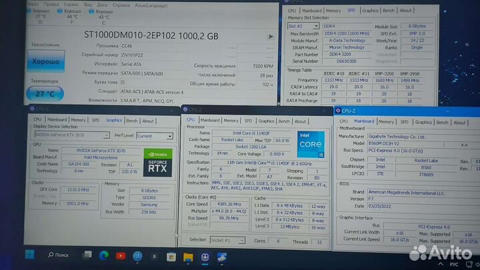Open the Язык(Language) menu

[151, 5]
